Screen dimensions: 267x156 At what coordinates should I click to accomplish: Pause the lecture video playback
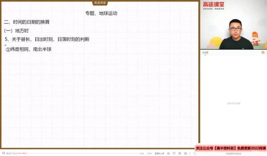3,153
